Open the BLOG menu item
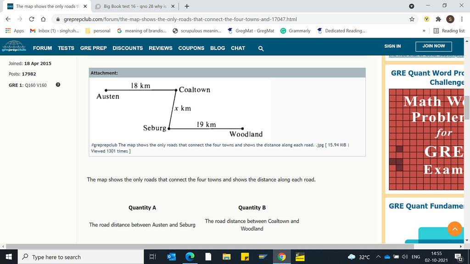This screenshot has height=264, width=470. click(218, 48)
